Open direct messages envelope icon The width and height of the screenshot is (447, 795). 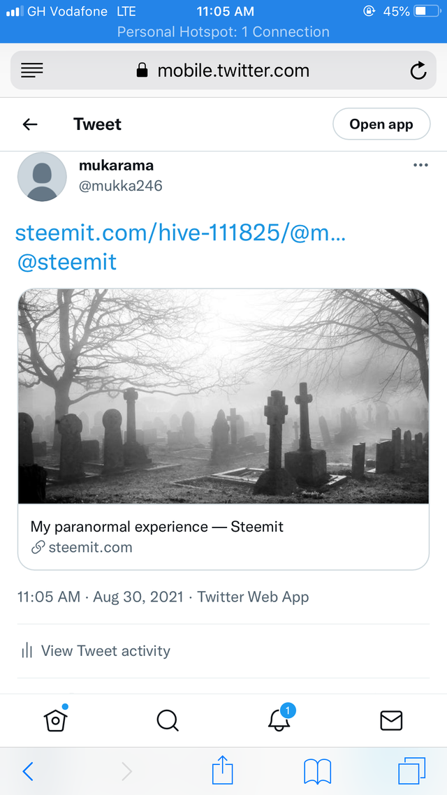click(391, 720)
